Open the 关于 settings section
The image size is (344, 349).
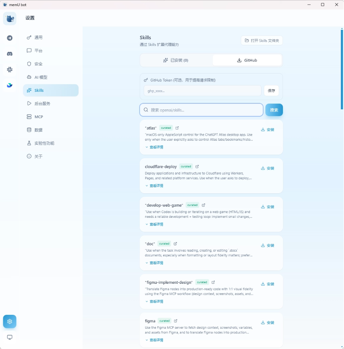pos(51,157)
